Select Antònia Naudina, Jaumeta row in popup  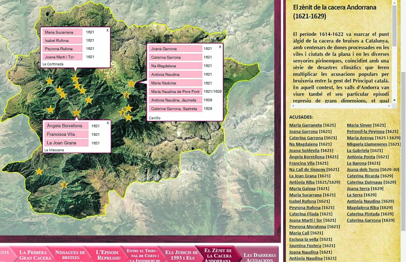click(x=175, y=100)
